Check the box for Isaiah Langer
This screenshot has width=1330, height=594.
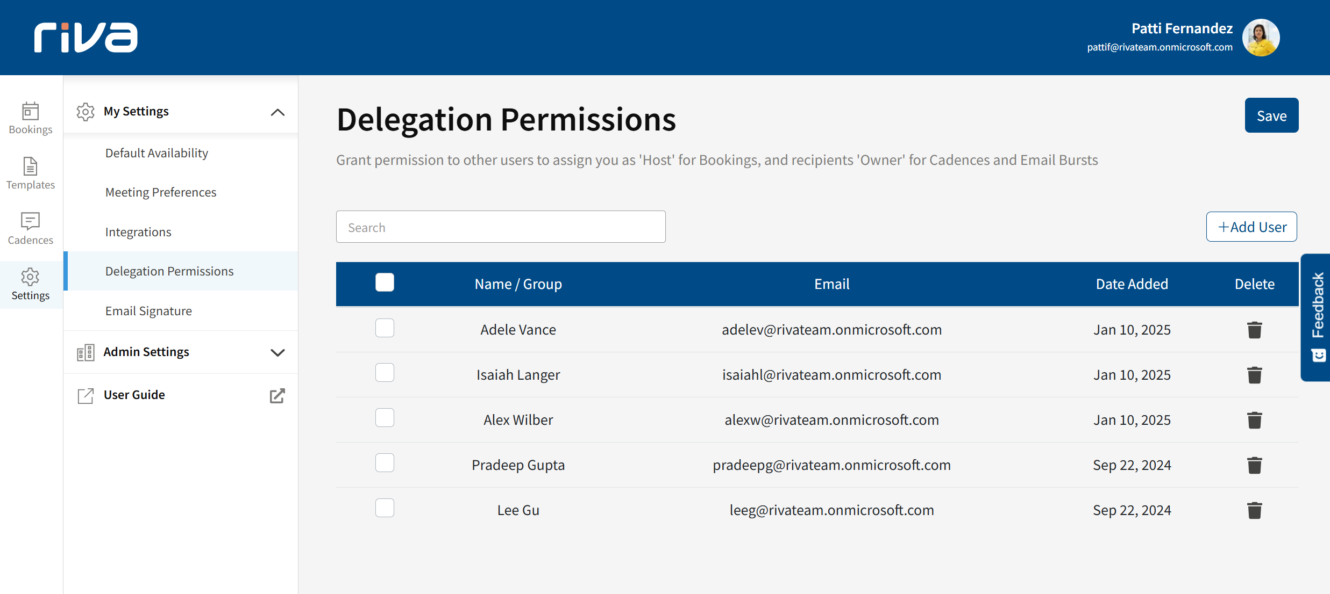385,373
